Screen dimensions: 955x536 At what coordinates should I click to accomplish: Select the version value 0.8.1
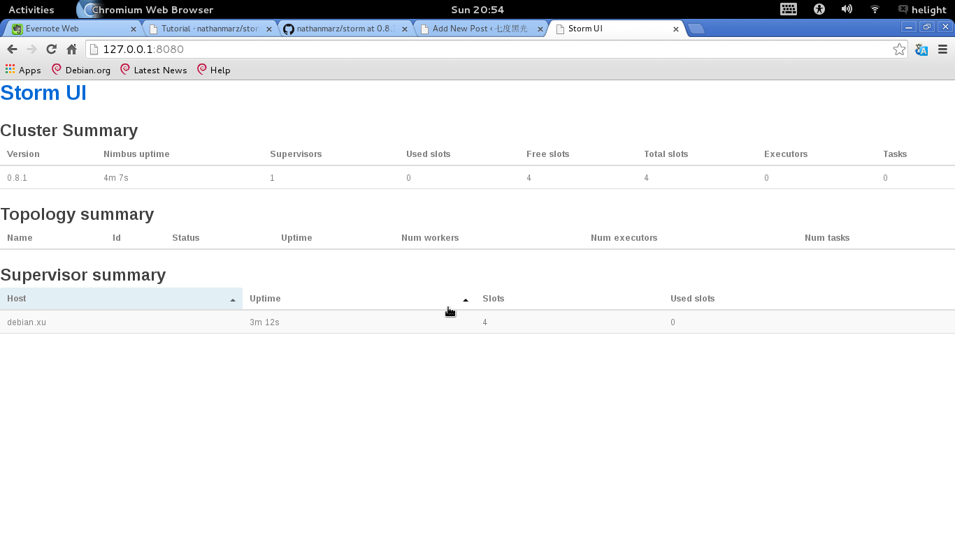[17, 178]
